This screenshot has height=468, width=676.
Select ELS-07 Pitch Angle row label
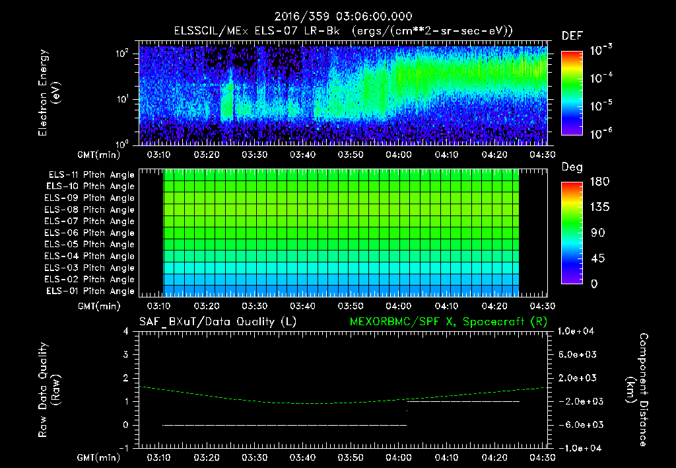(x=89, y=221)
